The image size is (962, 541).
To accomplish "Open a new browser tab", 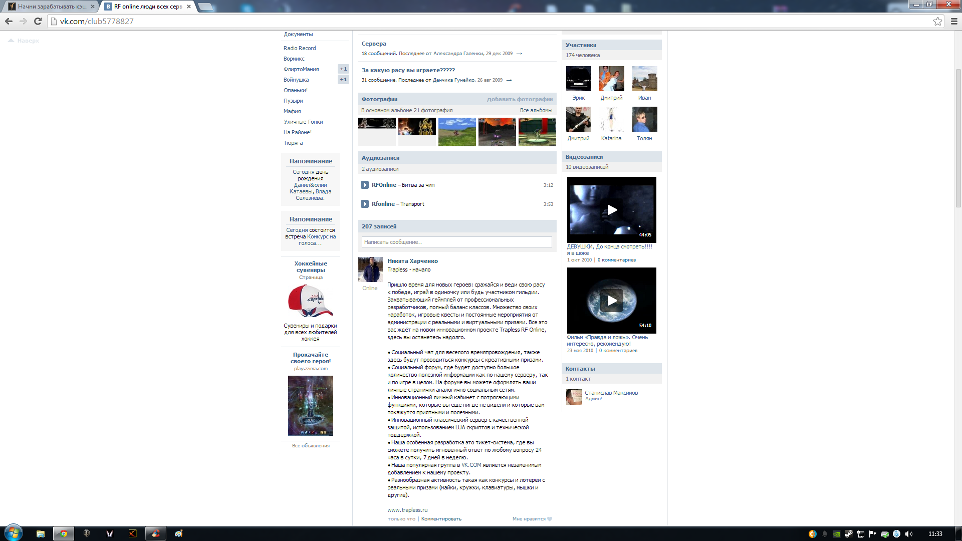I will 205,7.
